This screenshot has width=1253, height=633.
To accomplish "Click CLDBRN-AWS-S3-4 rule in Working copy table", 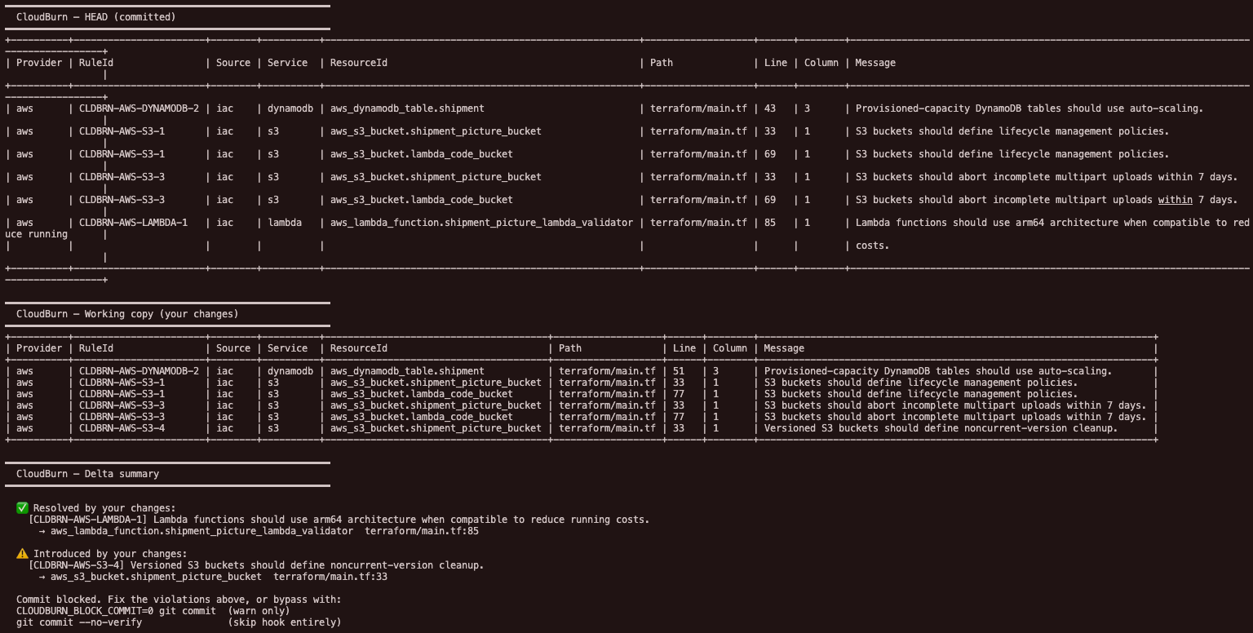I will tap(122, 428).
